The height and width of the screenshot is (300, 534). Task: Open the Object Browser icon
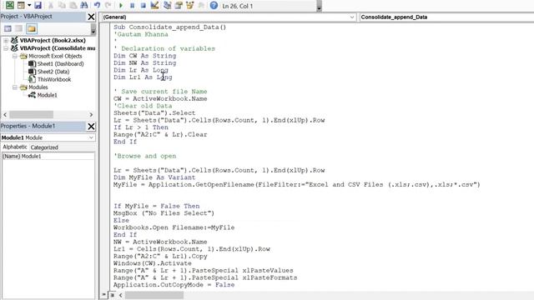pyautogui.click(x=189, y=5)
